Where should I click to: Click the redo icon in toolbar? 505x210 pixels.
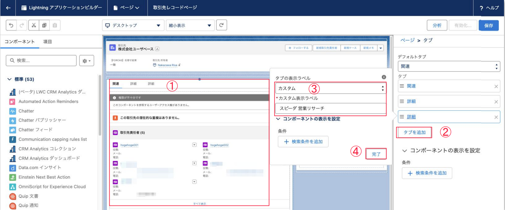coord(22,25)
